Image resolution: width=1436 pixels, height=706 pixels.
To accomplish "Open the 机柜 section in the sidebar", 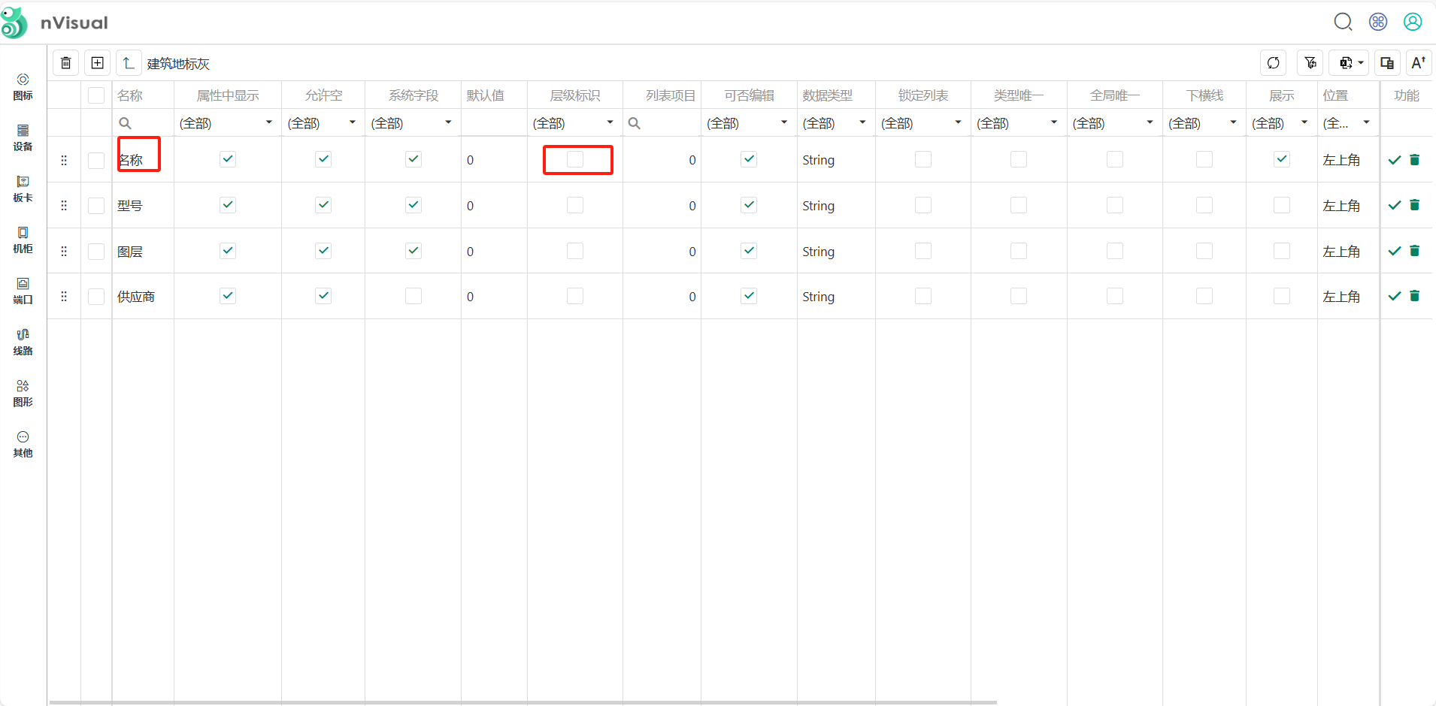I will 23,240.
